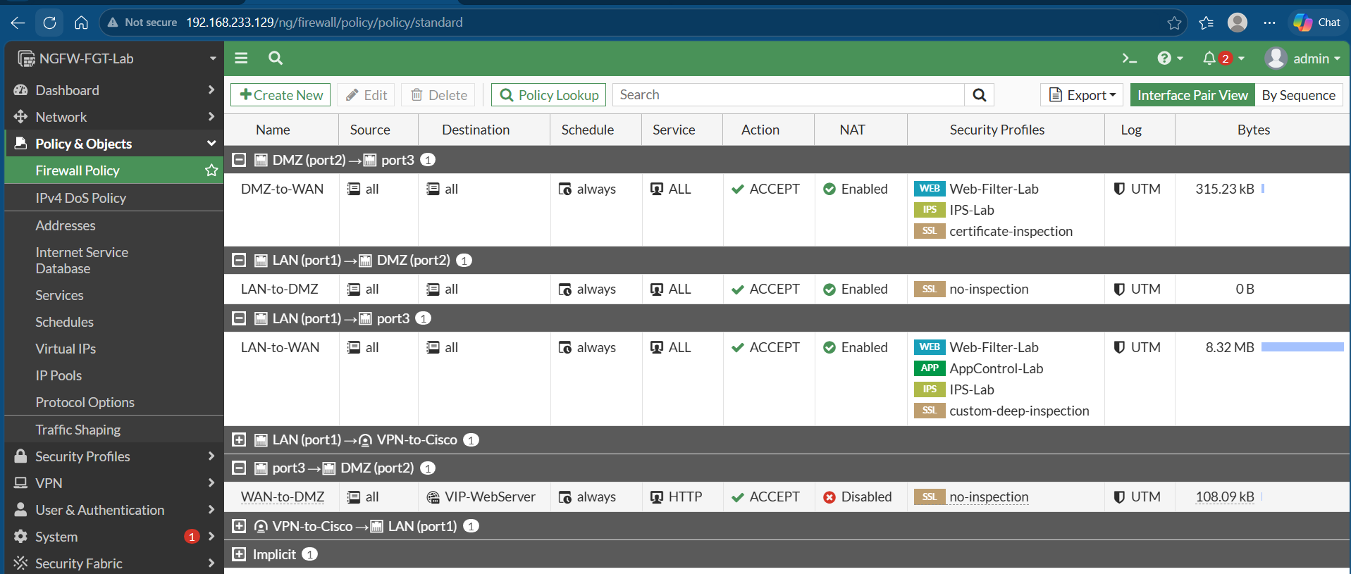Go to browser home page icon

pos(81,23)
